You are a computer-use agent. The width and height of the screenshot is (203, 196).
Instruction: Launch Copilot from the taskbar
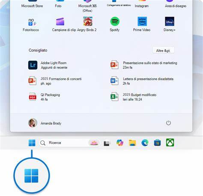120,143
